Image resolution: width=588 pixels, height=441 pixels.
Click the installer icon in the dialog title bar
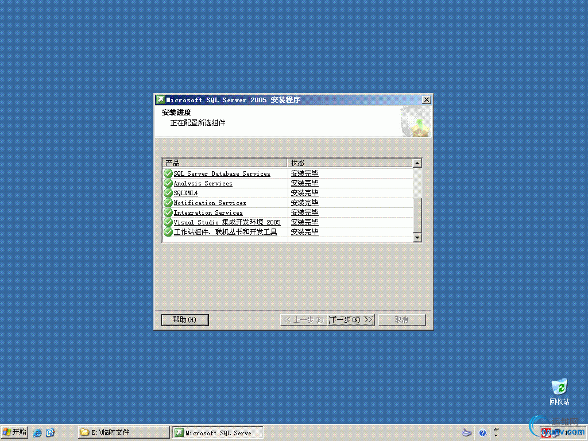click(x=161, y=100)
